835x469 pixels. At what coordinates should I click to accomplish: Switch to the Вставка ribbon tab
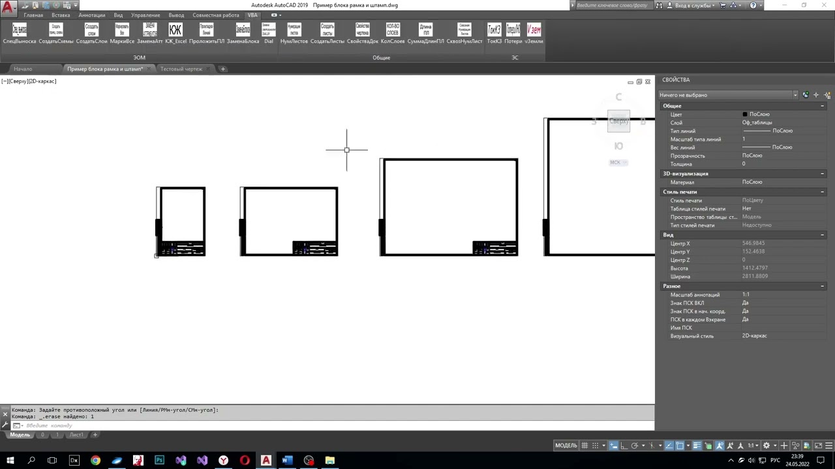tap(61, 15)
